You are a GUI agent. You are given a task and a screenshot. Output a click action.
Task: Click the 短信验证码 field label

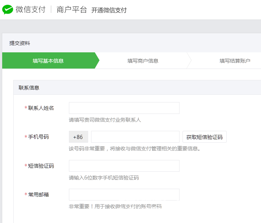point(41,166)
